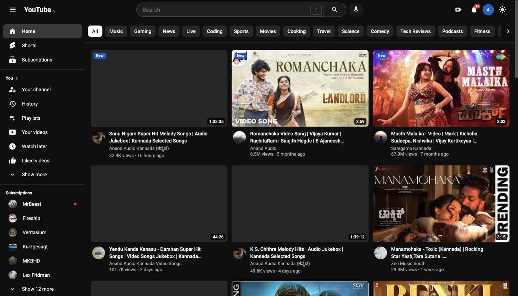Click Manamohaka uploader avatar icon
Screen dimensions: 518x296
380,253
